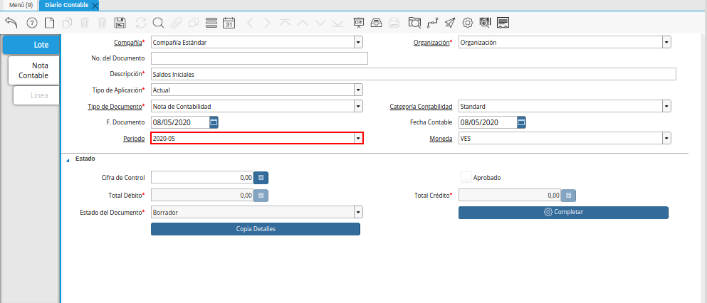The width and height of the screenshot is (707, 303).
Task: Click the refresh arrows icon
Action: (141, 23)
